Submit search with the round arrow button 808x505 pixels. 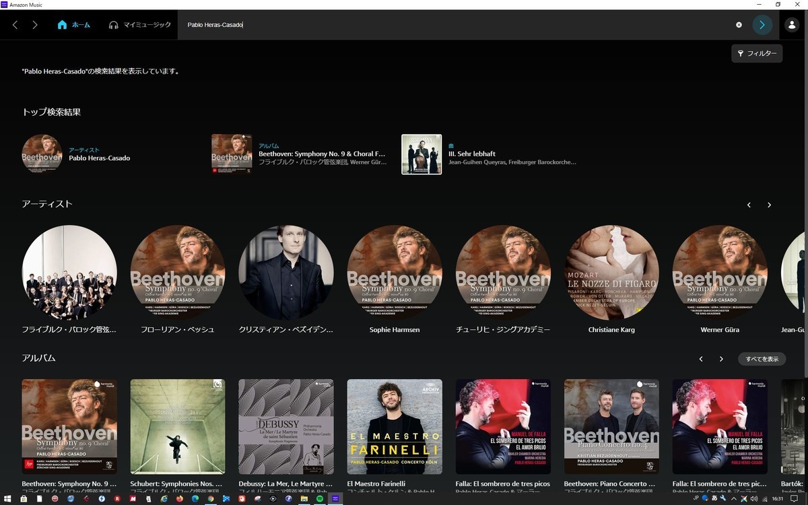[x=762, y=25]
